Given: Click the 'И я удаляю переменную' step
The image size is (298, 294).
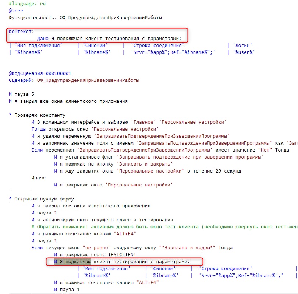Looking at the screenshot, I should pos(131,136).
